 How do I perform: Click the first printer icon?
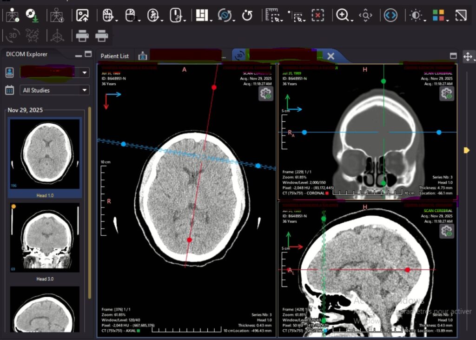click(82, 35)
